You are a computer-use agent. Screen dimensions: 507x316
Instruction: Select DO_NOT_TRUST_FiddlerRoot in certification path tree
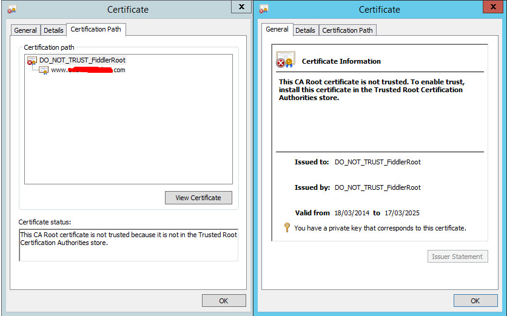(x=82, y=60)
